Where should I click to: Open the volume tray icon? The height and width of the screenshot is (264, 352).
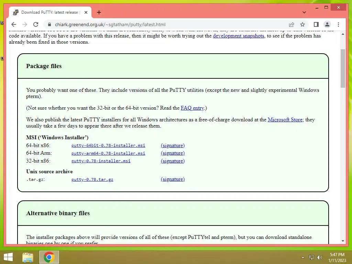[319, 257]
